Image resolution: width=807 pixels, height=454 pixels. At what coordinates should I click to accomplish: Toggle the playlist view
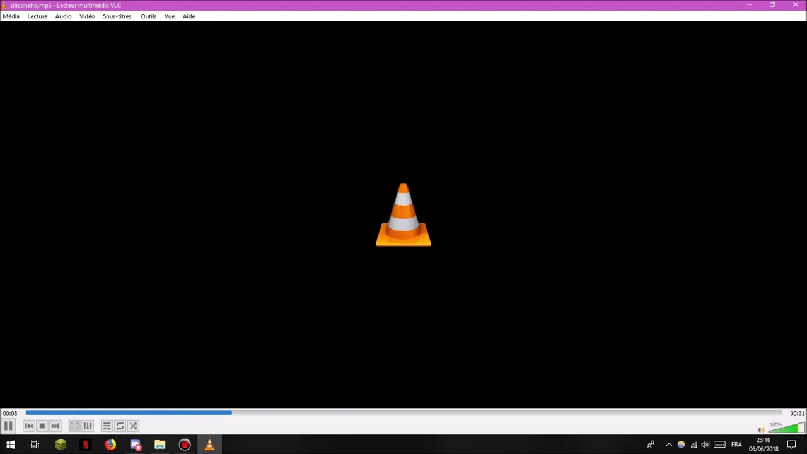(x=107, y=426)
